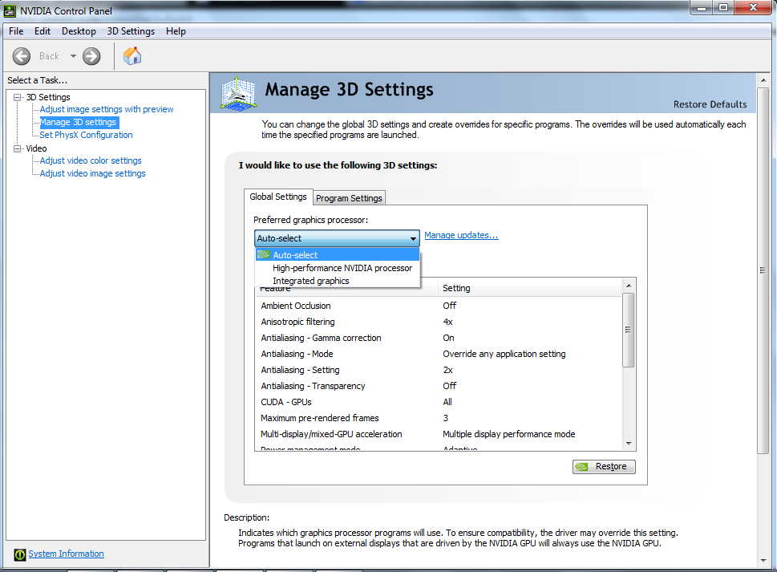
Task: Open the Home icon in toolbar
Action: [132, 56]
